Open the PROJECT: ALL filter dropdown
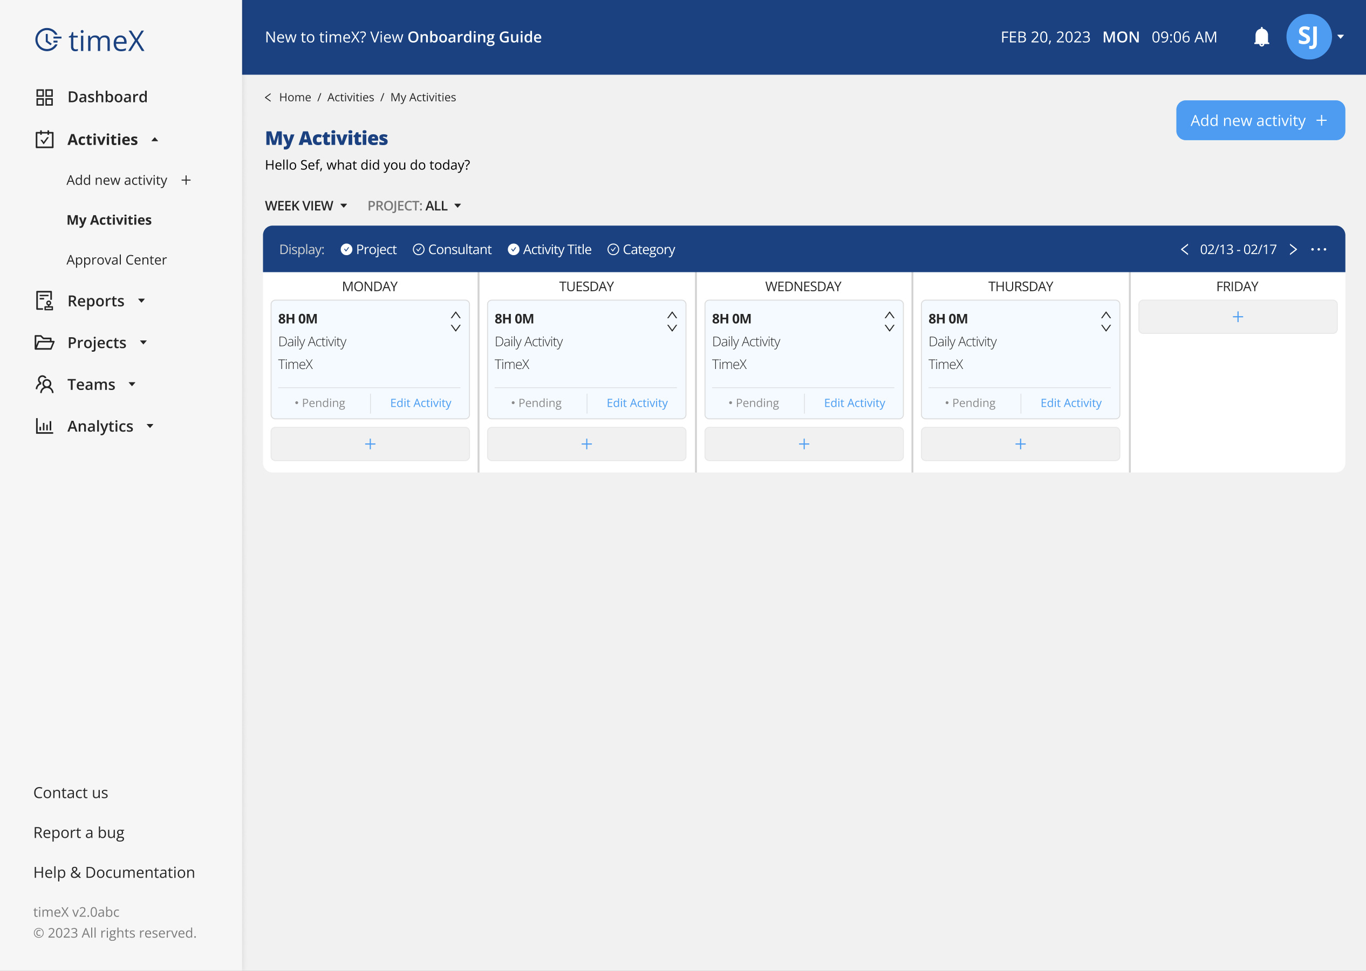 [x=414, y=206]
